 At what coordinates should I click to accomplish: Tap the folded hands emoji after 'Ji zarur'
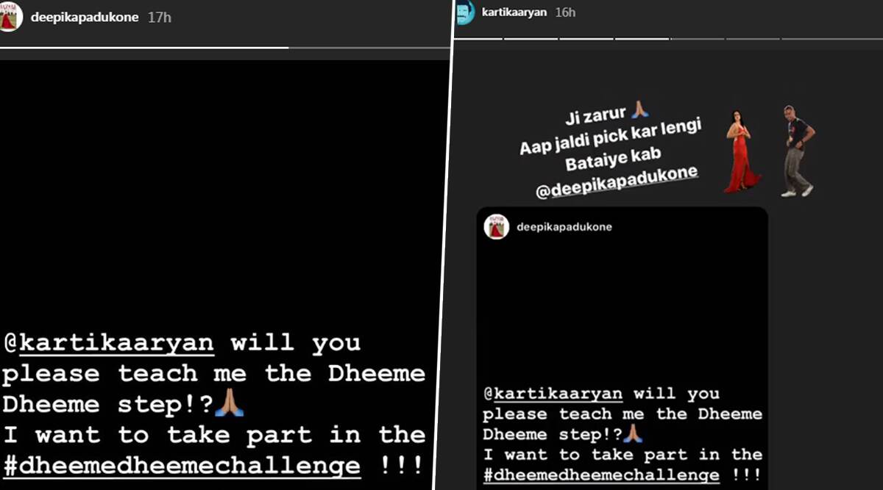point(639,110)
